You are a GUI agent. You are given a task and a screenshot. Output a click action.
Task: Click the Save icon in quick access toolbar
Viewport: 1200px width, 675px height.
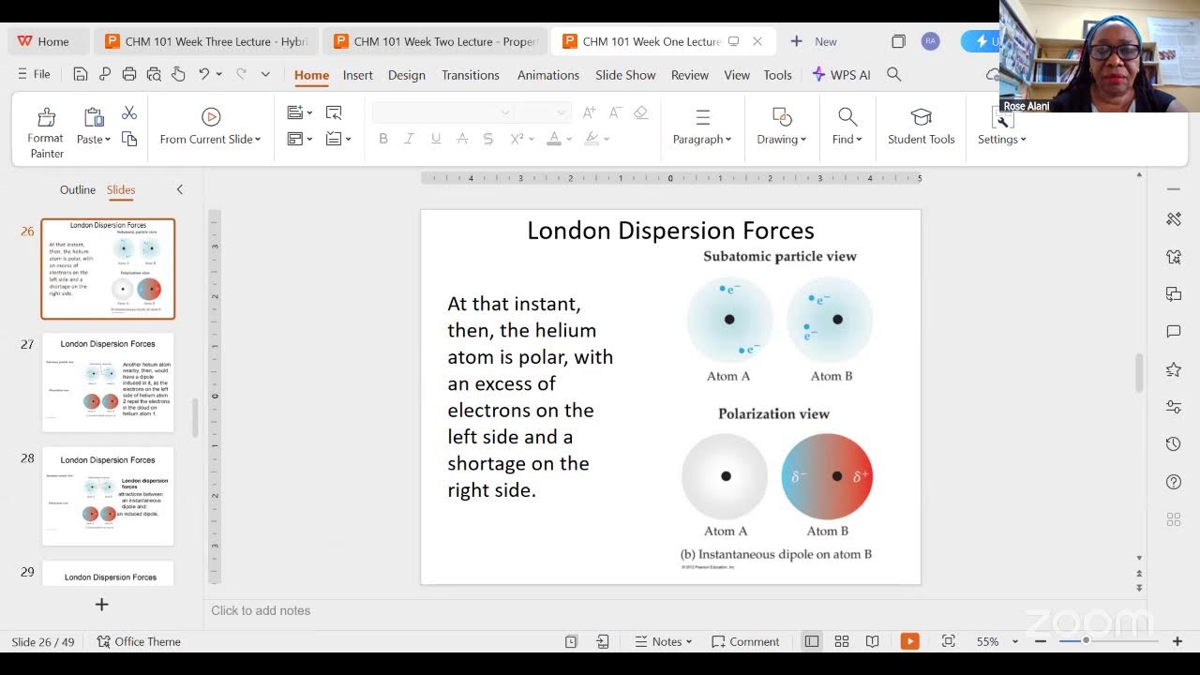click(x=81, y=74)
